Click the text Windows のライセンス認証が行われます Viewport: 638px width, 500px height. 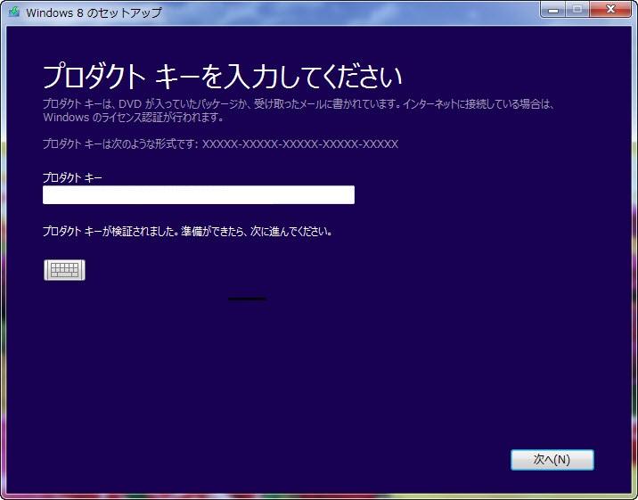[134, 118]
